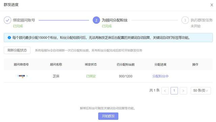The width and height of the screenshot is (216, 122).
Task: Click the 已分配粉丝数 column header
Action: [126, 64]
